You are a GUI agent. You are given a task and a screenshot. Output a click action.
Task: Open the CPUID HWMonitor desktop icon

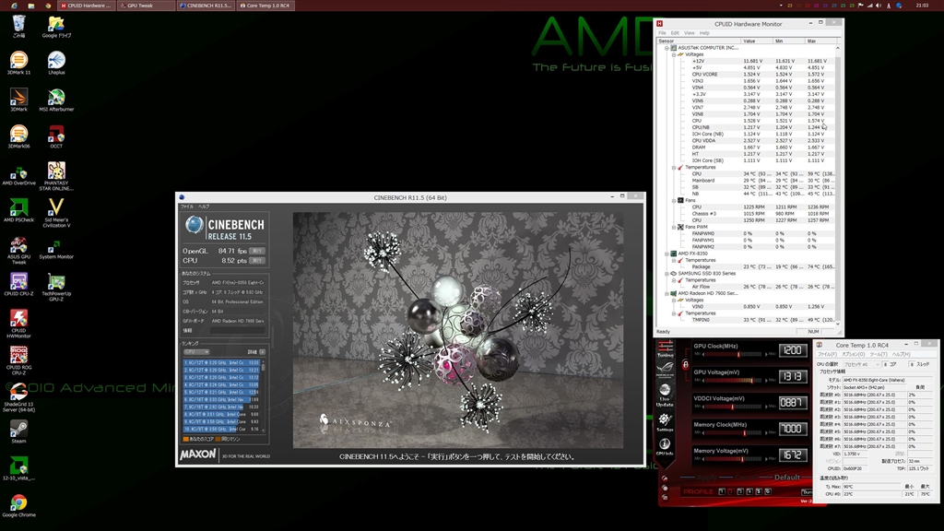click(x=18, y=324)
